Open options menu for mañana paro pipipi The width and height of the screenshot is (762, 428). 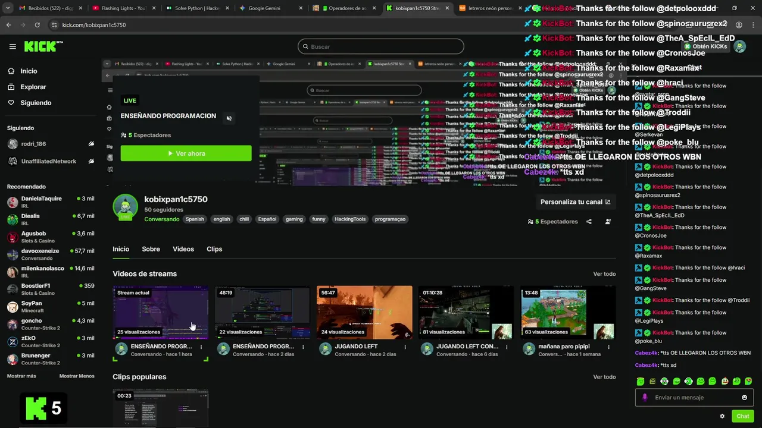click(609, 347)
